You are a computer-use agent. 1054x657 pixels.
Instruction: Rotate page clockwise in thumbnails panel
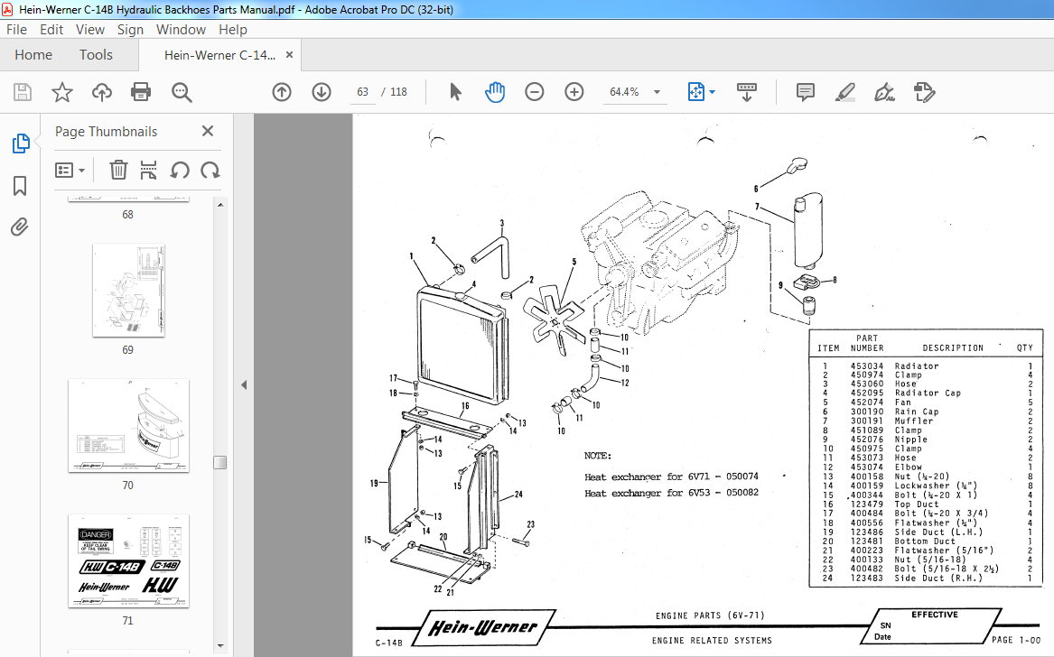210,170
